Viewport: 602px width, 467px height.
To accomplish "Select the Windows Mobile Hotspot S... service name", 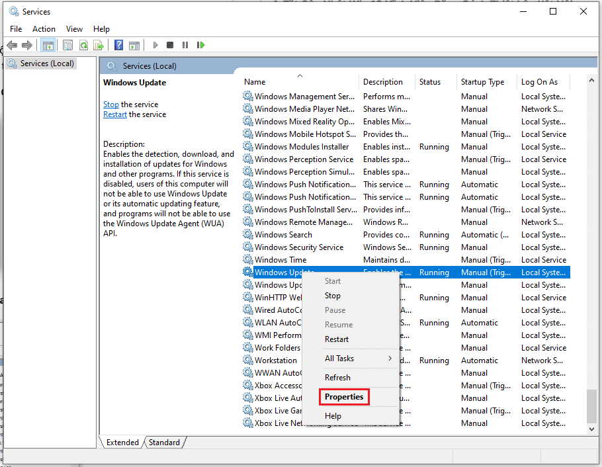I will [x=305, y=134].
